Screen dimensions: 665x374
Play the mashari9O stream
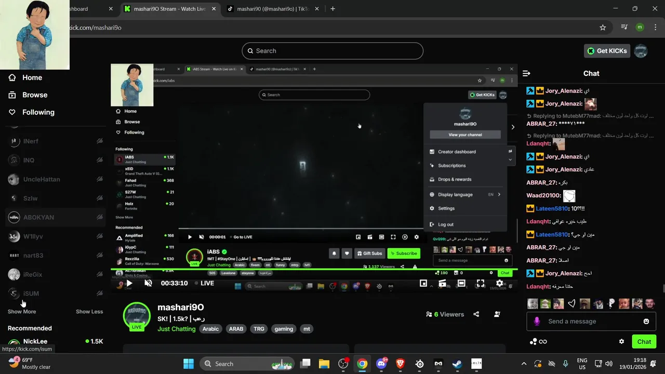129,283
